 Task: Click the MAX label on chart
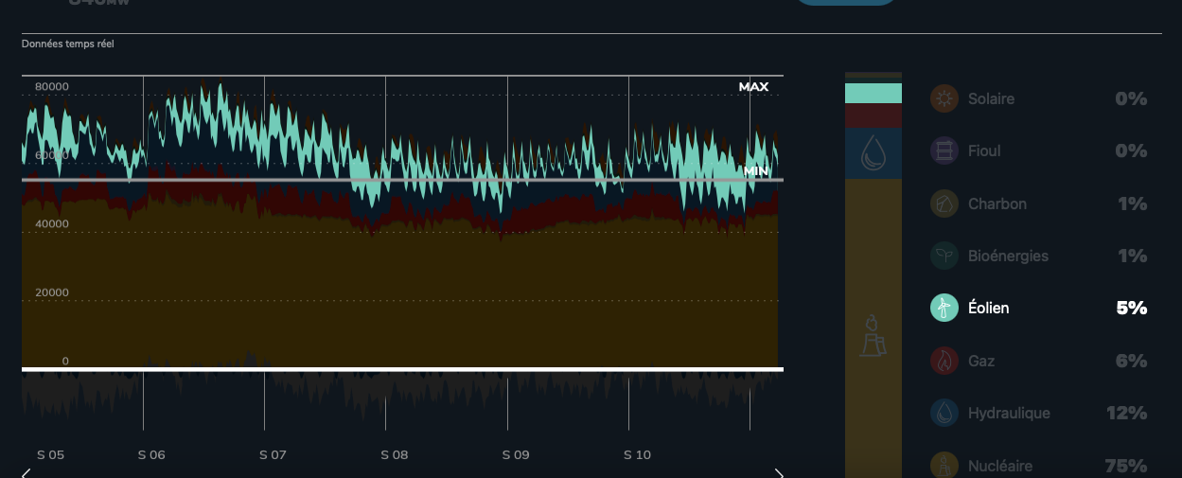(x=753, y=87)
